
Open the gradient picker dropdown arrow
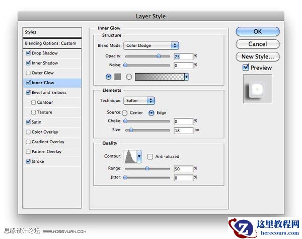click(x=186, y=77)
